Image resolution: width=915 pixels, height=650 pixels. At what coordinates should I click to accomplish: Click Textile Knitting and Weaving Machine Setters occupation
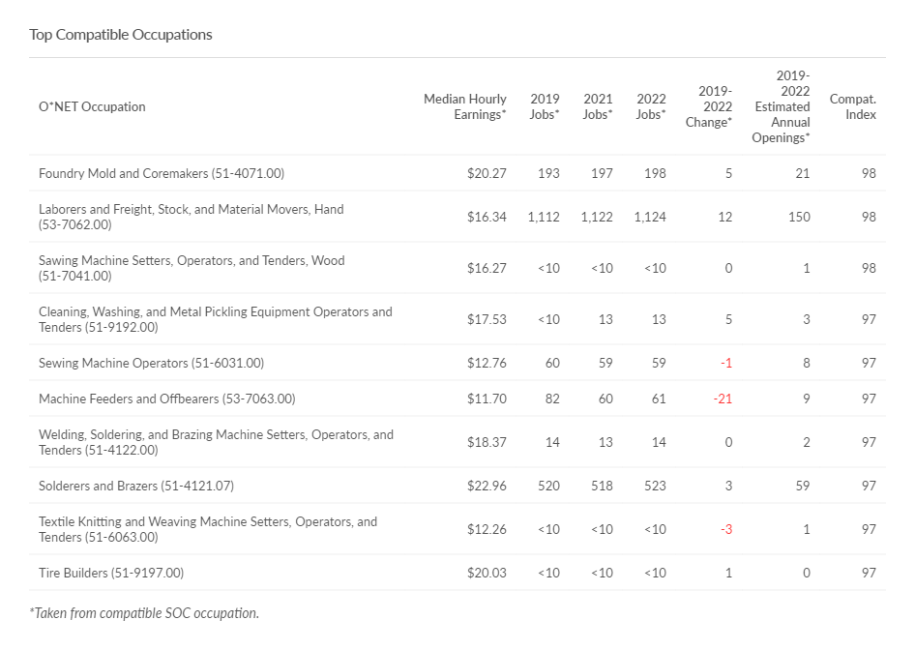coord(208,529)
